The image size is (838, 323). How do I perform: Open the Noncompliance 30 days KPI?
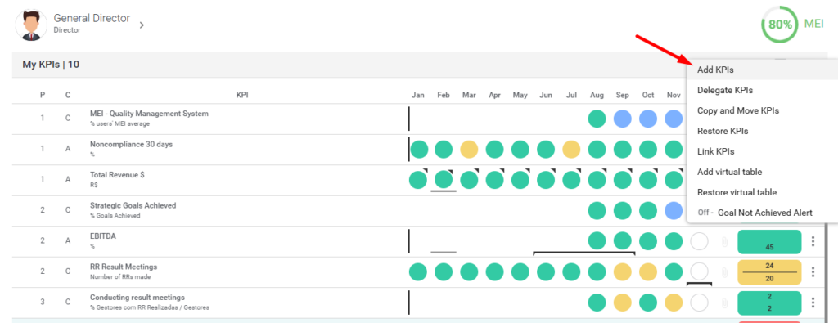132,144
